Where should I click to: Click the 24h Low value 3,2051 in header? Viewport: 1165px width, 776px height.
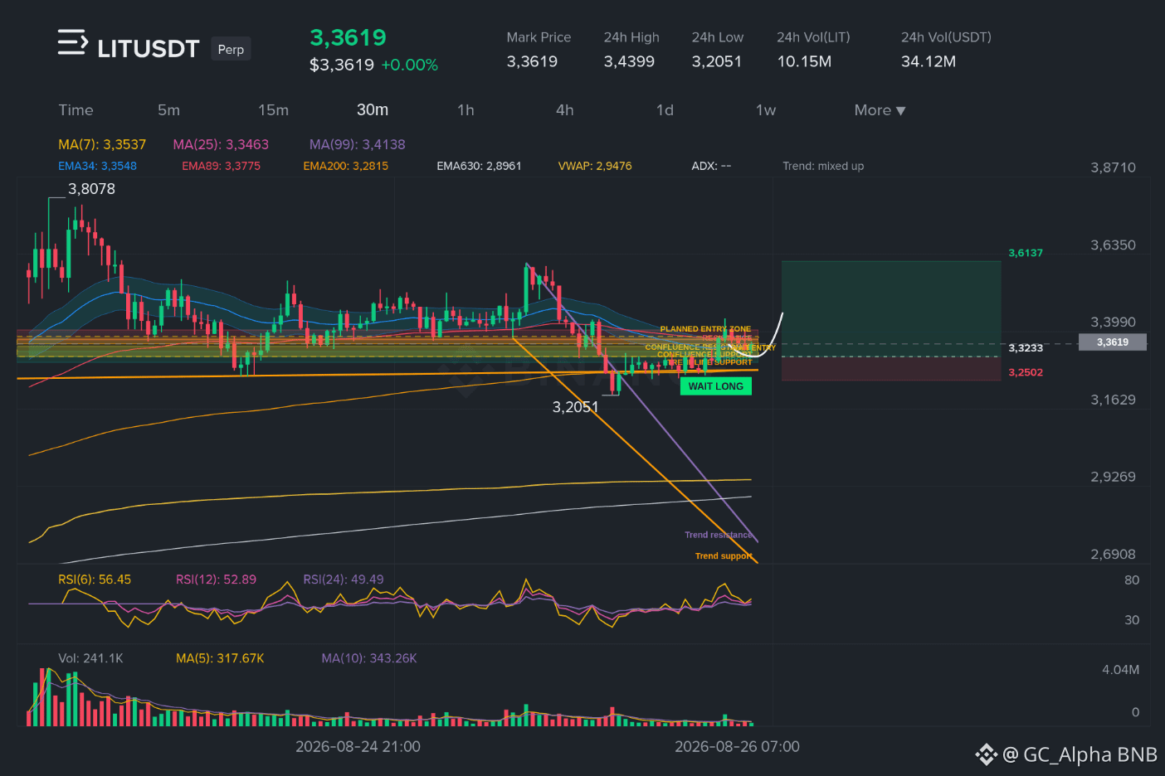click(x=717, y=61)
